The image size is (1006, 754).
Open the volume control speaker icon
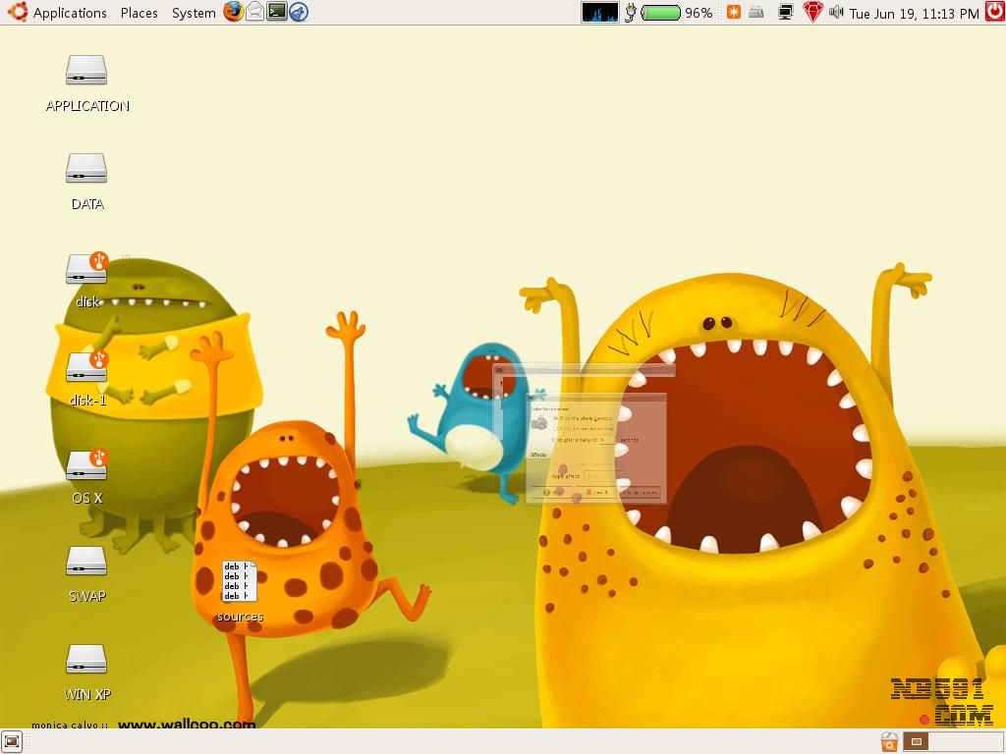pyautogui.click(x=836, y=13)
